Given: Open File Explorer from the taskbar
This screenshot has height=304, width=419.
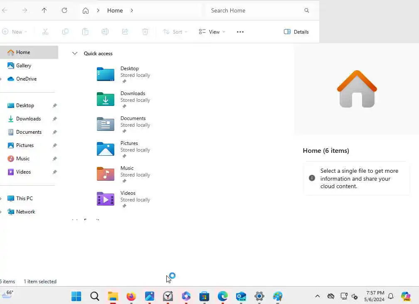Looking at the screenshot, I should 113,296.
